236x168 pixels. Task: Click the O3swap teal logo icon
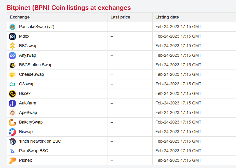[x=12, y=84]
